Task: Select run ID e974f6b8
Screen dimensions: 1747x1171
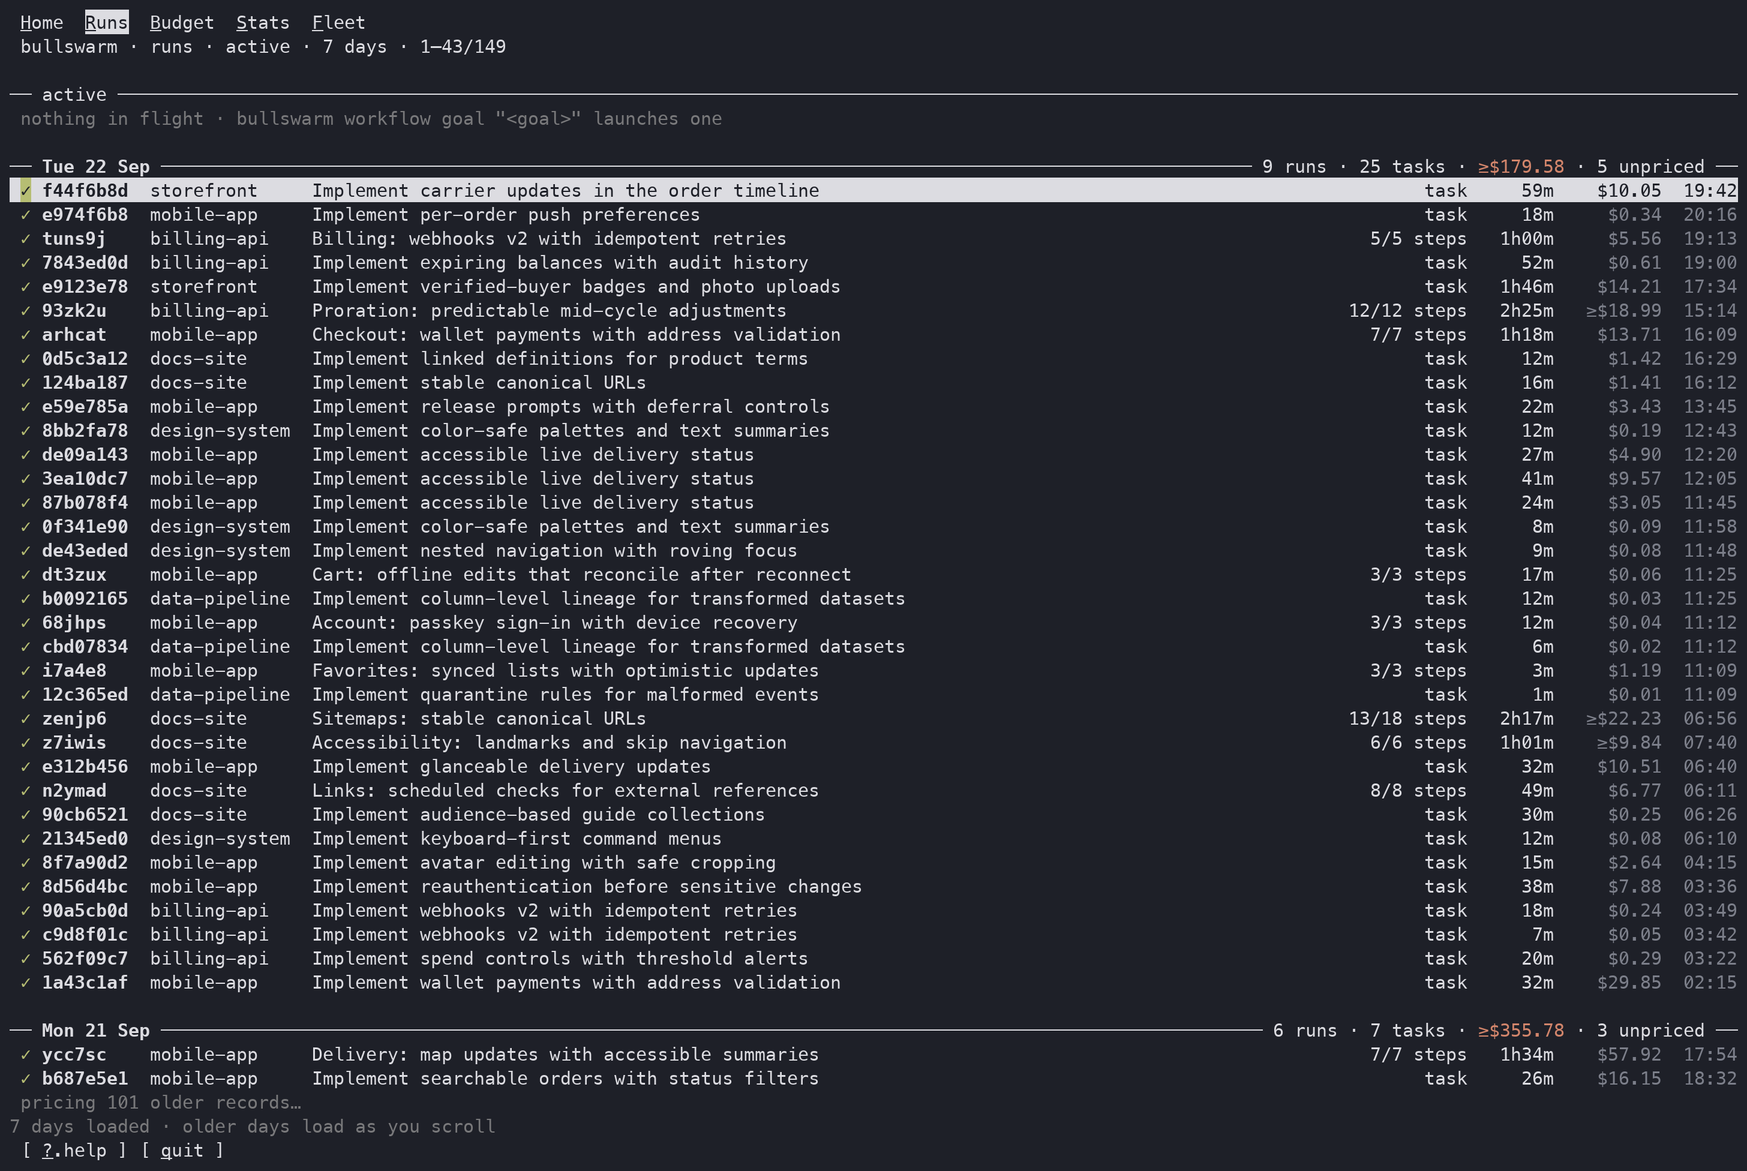Action: (x=85, y=214)
